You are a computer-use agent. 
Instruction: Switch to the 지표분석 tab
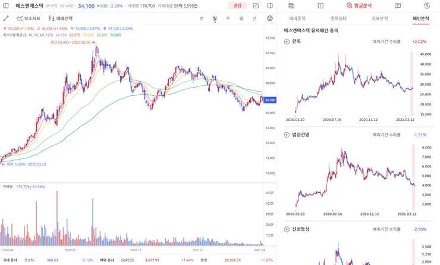coord(380,18)
